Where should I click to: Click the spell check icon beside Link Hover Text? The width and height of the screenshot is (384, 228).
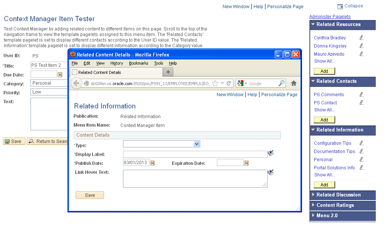(271, 172)
